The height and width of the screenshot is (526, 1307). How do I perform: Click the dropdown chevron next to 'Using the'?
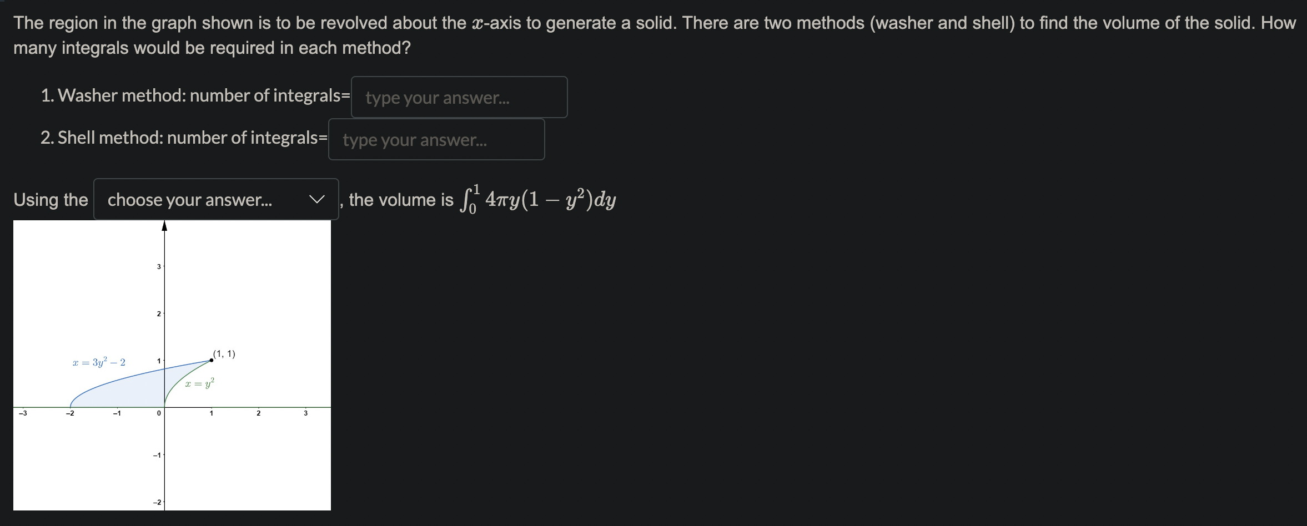point(317,200)
